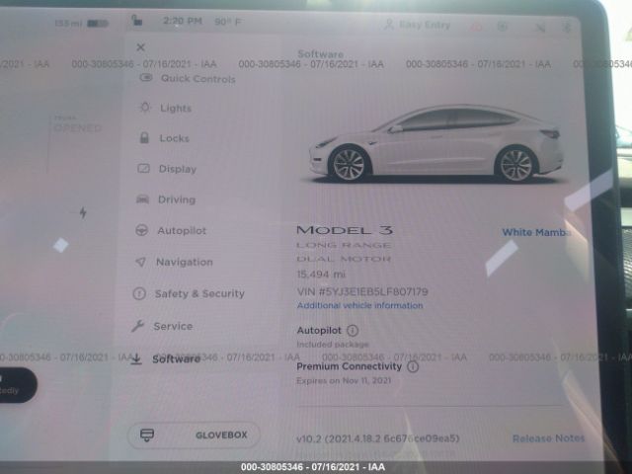Click the Autopilot steering wheel icon
This screenshot has height=474, width=632.
point(141,230)
